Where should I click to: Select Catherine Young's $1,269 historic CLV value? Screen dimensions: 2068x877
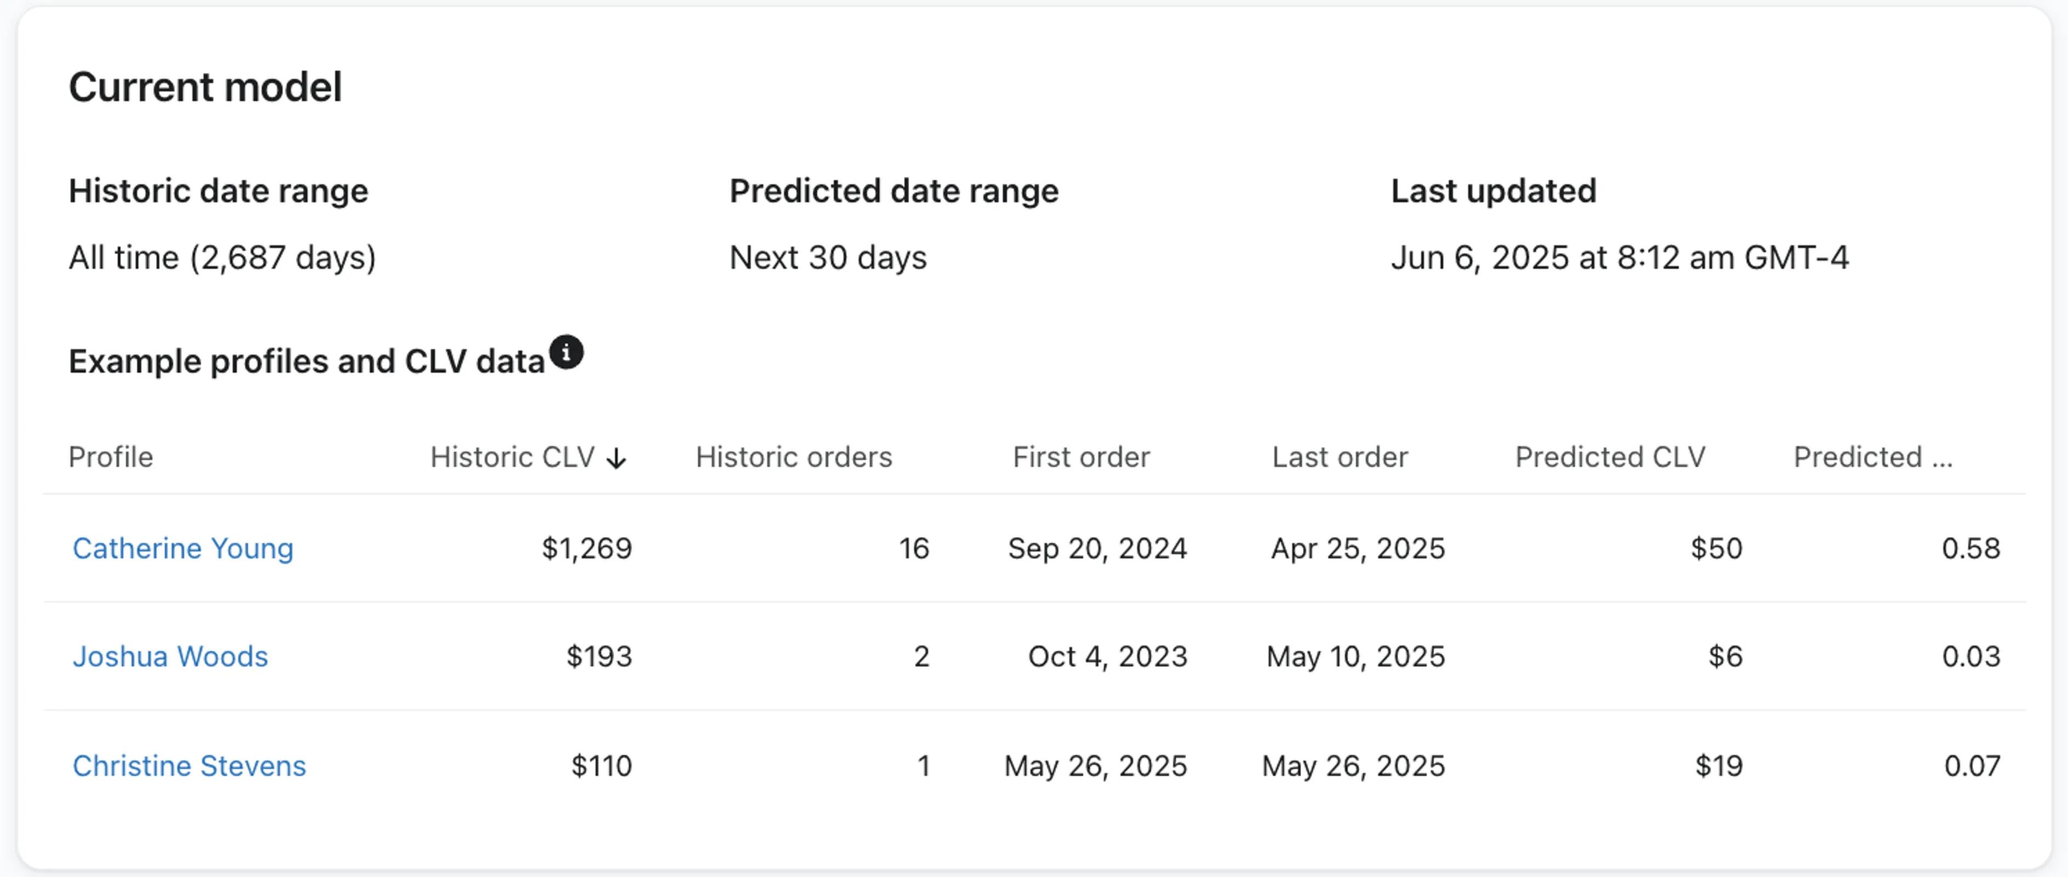point(587,549)
